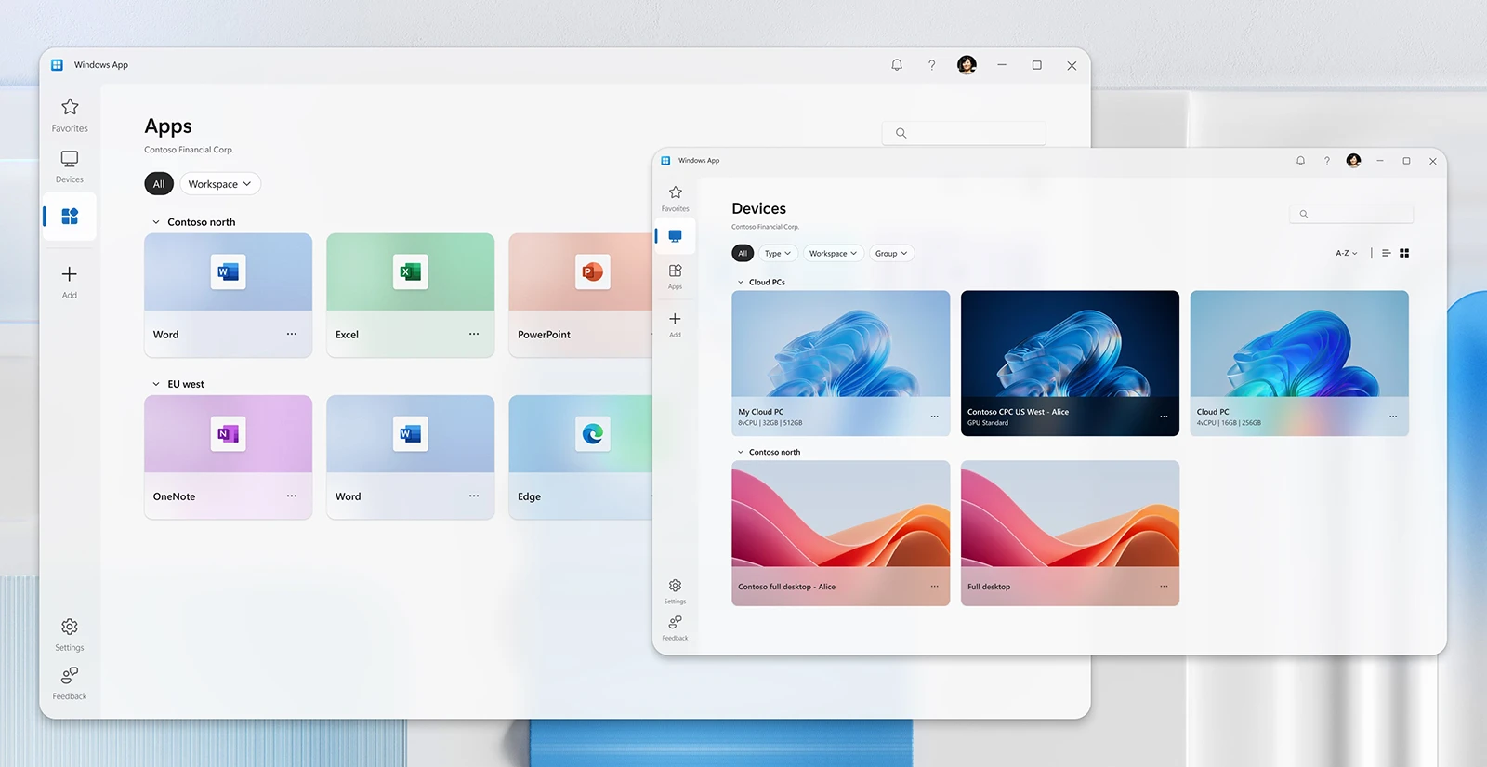The width and height of the screenshot is (1487, 767).
Task: Open more options for the Excel app card
Action: tap(474, 334)
